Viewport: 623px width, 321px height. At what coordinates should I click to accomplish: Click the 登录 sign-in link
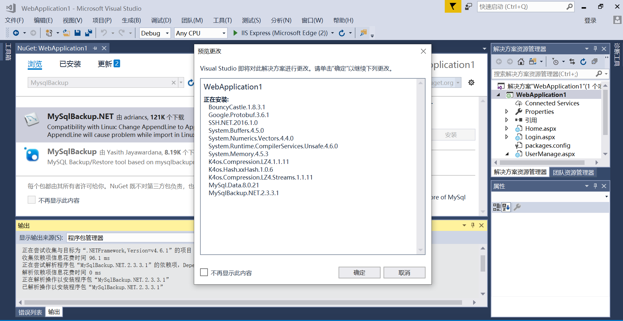(x=590, y=20)
